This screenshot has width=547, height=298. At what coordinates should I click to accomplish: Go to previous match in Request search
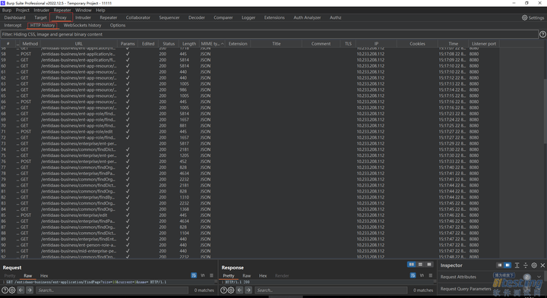[x=21, y=290]
